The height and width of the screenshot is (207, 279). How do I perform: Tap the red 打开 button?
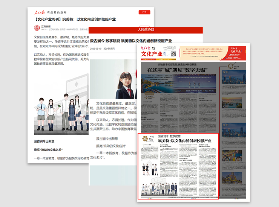coord(144,12)
